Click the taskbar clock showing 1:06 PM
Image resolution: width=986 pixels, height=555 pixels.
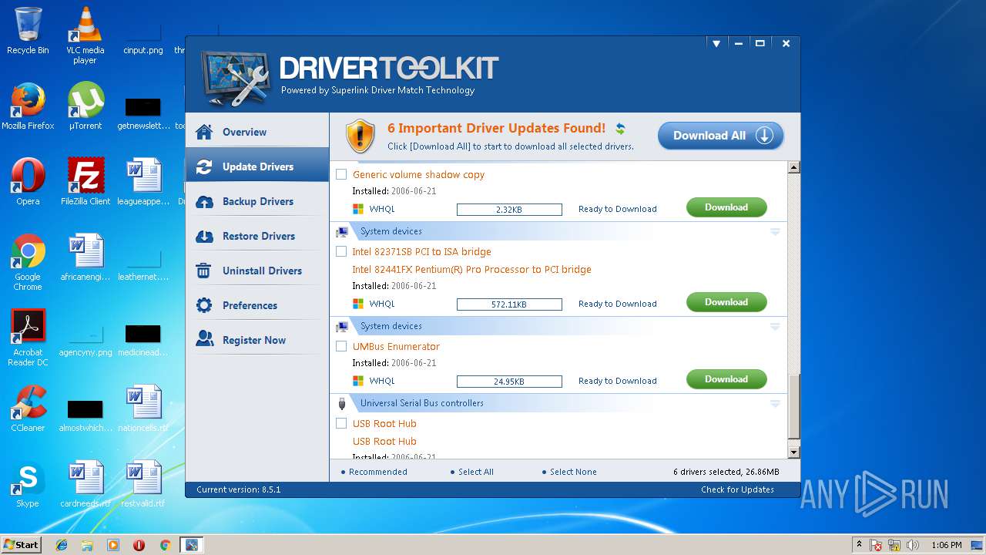(946, 545)
